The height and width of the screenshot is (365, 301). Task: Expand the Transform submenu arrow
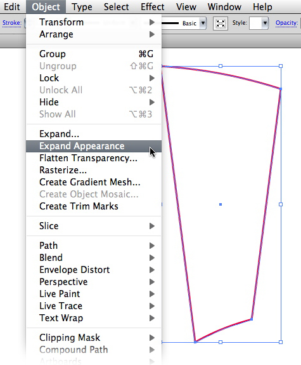(x=152, y=22)
